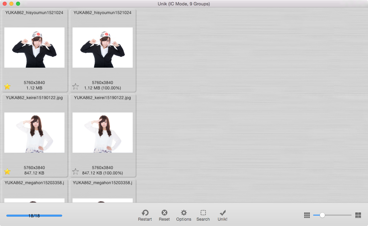Close the Unik window
This screenshot has height=226, width=368.
coord(4,4)
